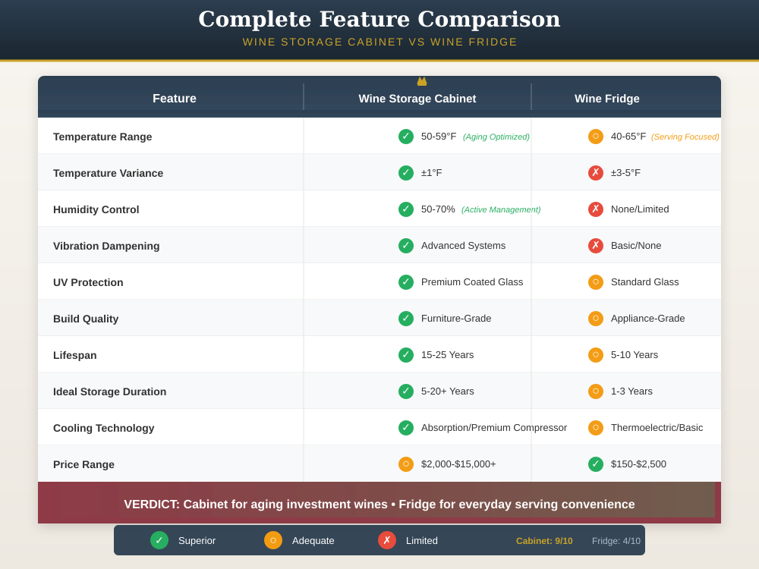Viewport: 759px width, 569px height.
Task: Click the green checkmark beside $150-$2,500
Action: tap(596, 464)
